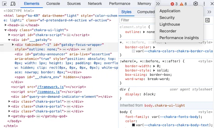Close the DevTools panel
Viewport: 214px width, 128px height.
click(x=212, y=4)
